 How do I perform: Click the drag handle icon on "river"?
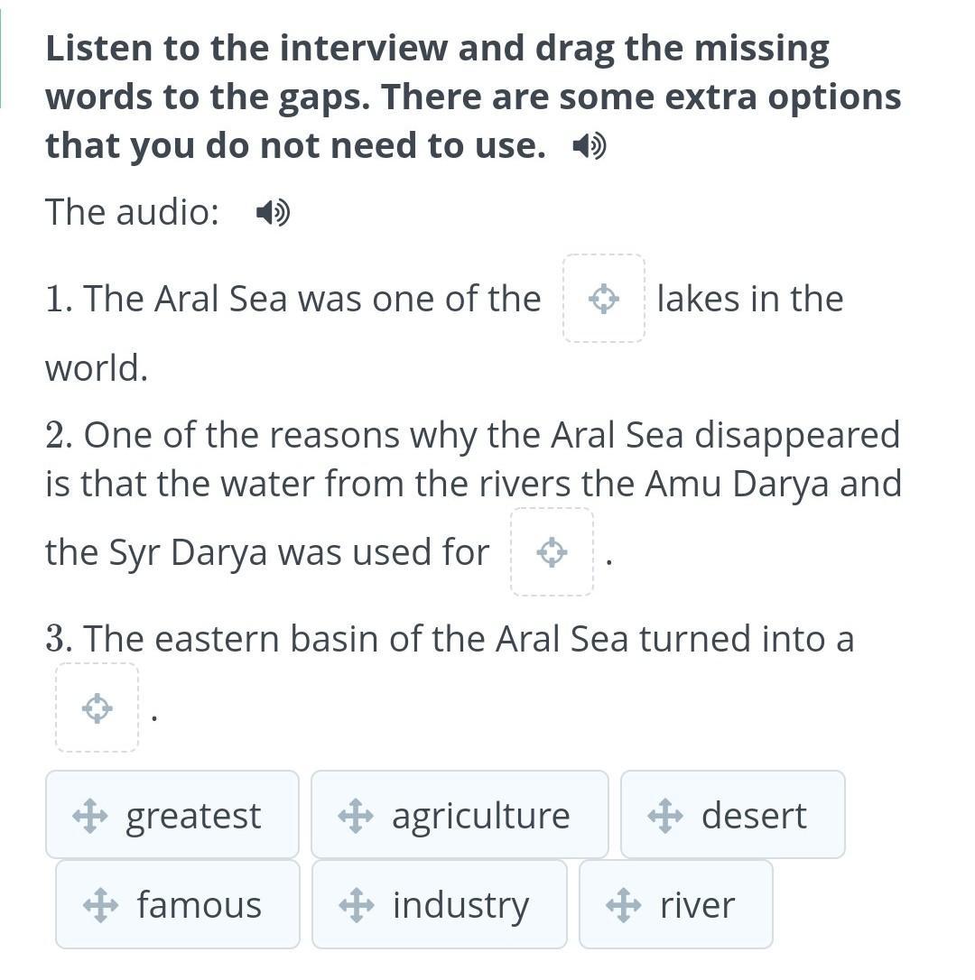tap(624, 905)
